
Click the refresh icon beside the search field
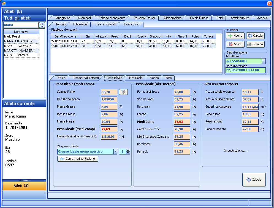(42, 25)
